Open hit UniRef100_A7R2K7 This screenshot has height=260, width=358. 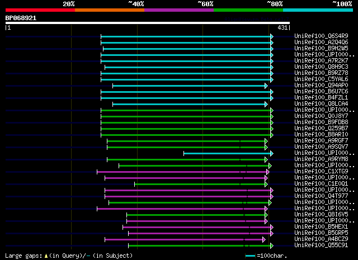tap(321, 60)
